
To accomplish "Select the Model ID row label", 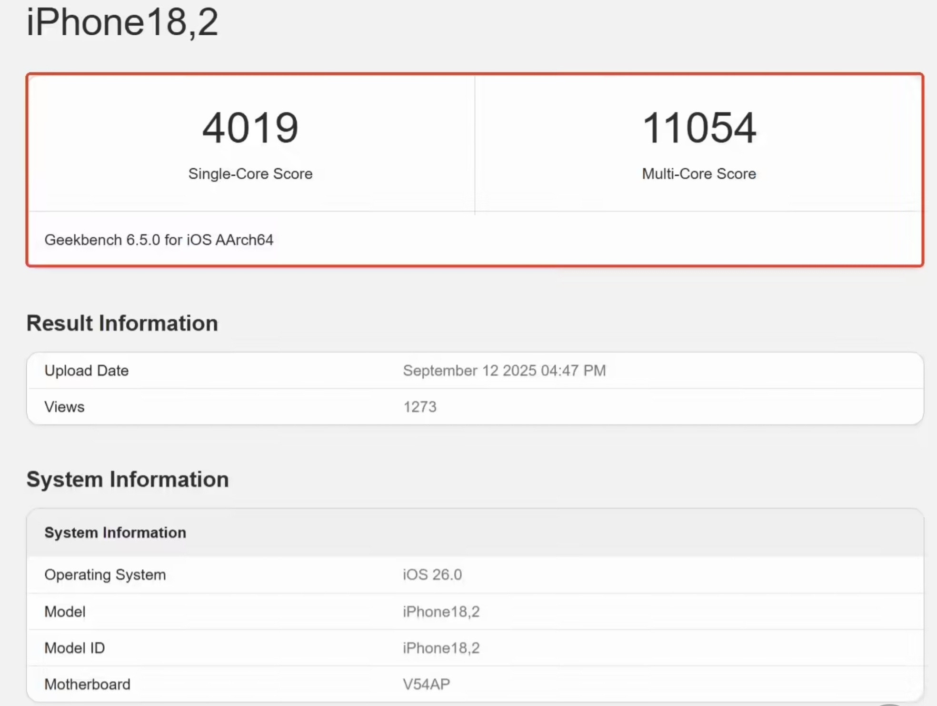I will [74, 648].
